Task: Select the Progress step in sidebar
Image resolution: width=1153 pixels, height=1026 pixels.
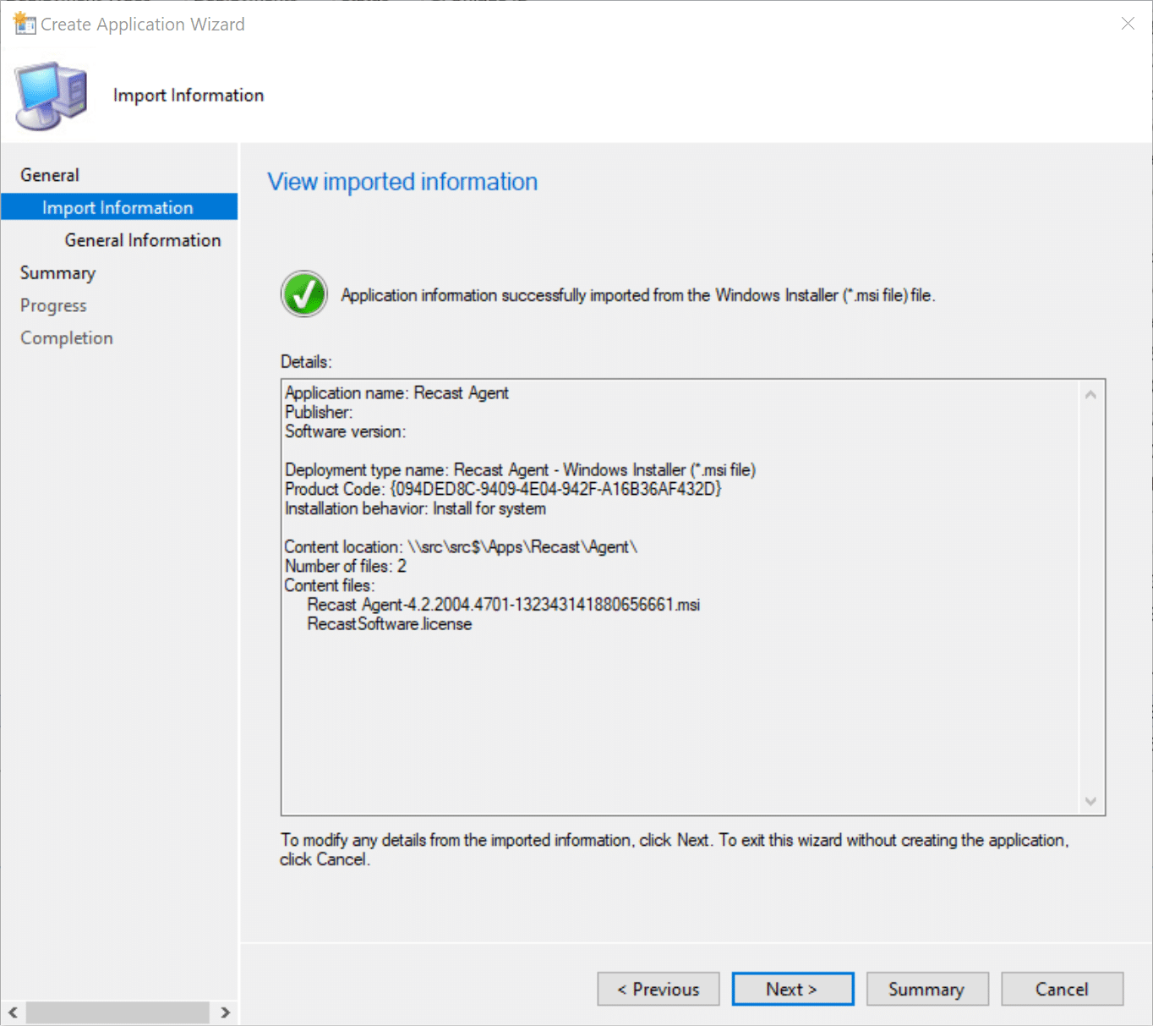Action: click(53, 305)
